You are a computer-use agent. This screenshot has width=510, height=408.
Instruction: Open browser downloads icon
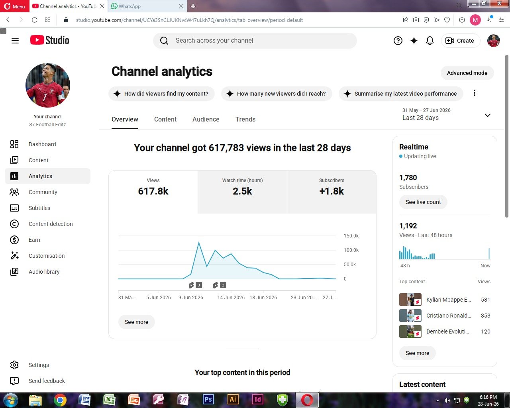tap(488, 20)
